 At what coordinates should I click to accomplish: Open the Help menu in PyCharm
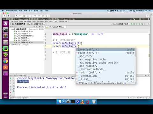[x=67, y=22]
